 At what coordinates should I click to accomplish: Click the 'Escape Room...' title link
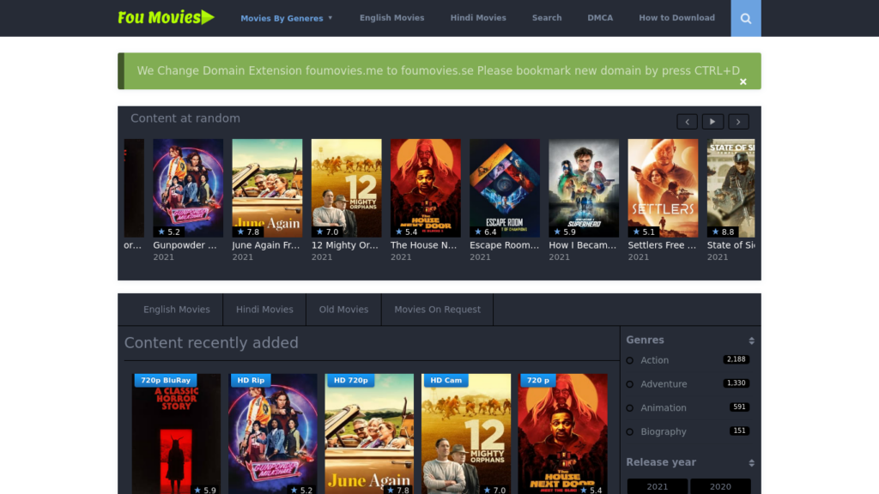pos(504,244)
